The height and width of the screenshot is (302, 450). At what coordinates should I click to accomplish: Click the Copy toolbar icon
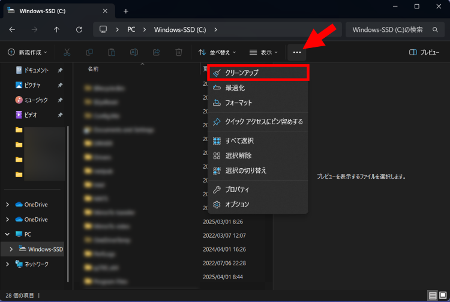point(89,52)
